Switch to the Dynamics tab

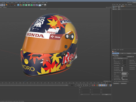[129, 53]
